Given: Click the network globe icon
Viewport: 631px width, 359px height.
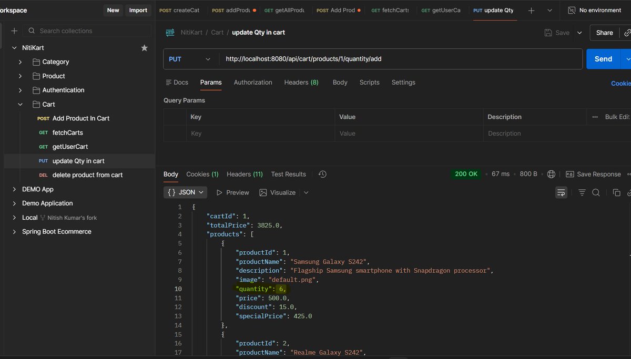Looking at the screenshot, I should click(x=551, y=174).
